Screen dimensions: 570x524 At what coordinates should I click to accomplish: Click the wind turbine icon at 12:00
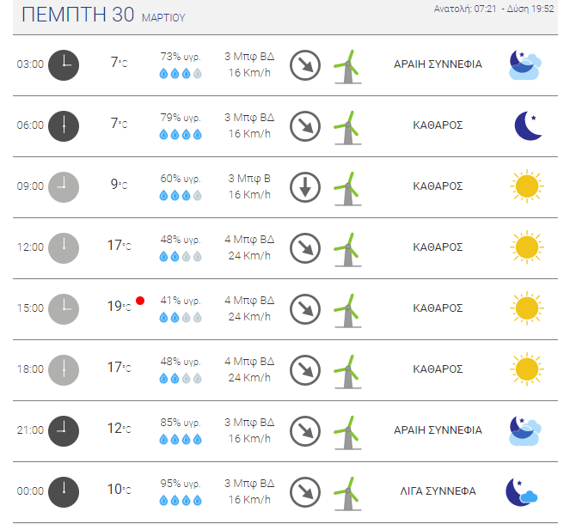(x=347, y=249)
